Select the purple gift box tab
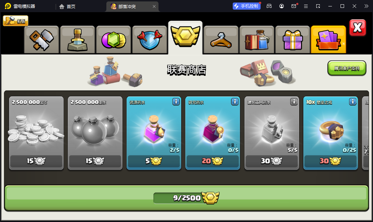The image size is (373, 222). (293, 40)
